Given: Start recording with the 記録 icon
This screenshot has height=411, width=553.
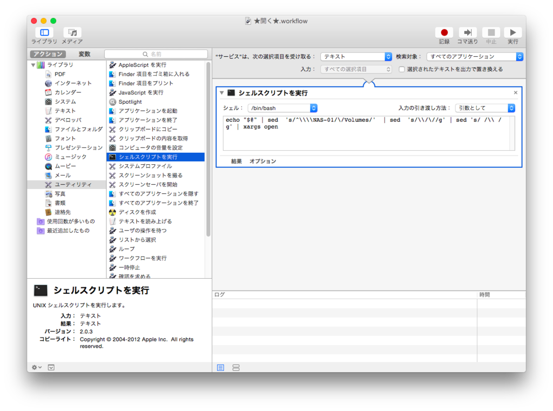Looking at the screenshot, I should coord(443,32).
